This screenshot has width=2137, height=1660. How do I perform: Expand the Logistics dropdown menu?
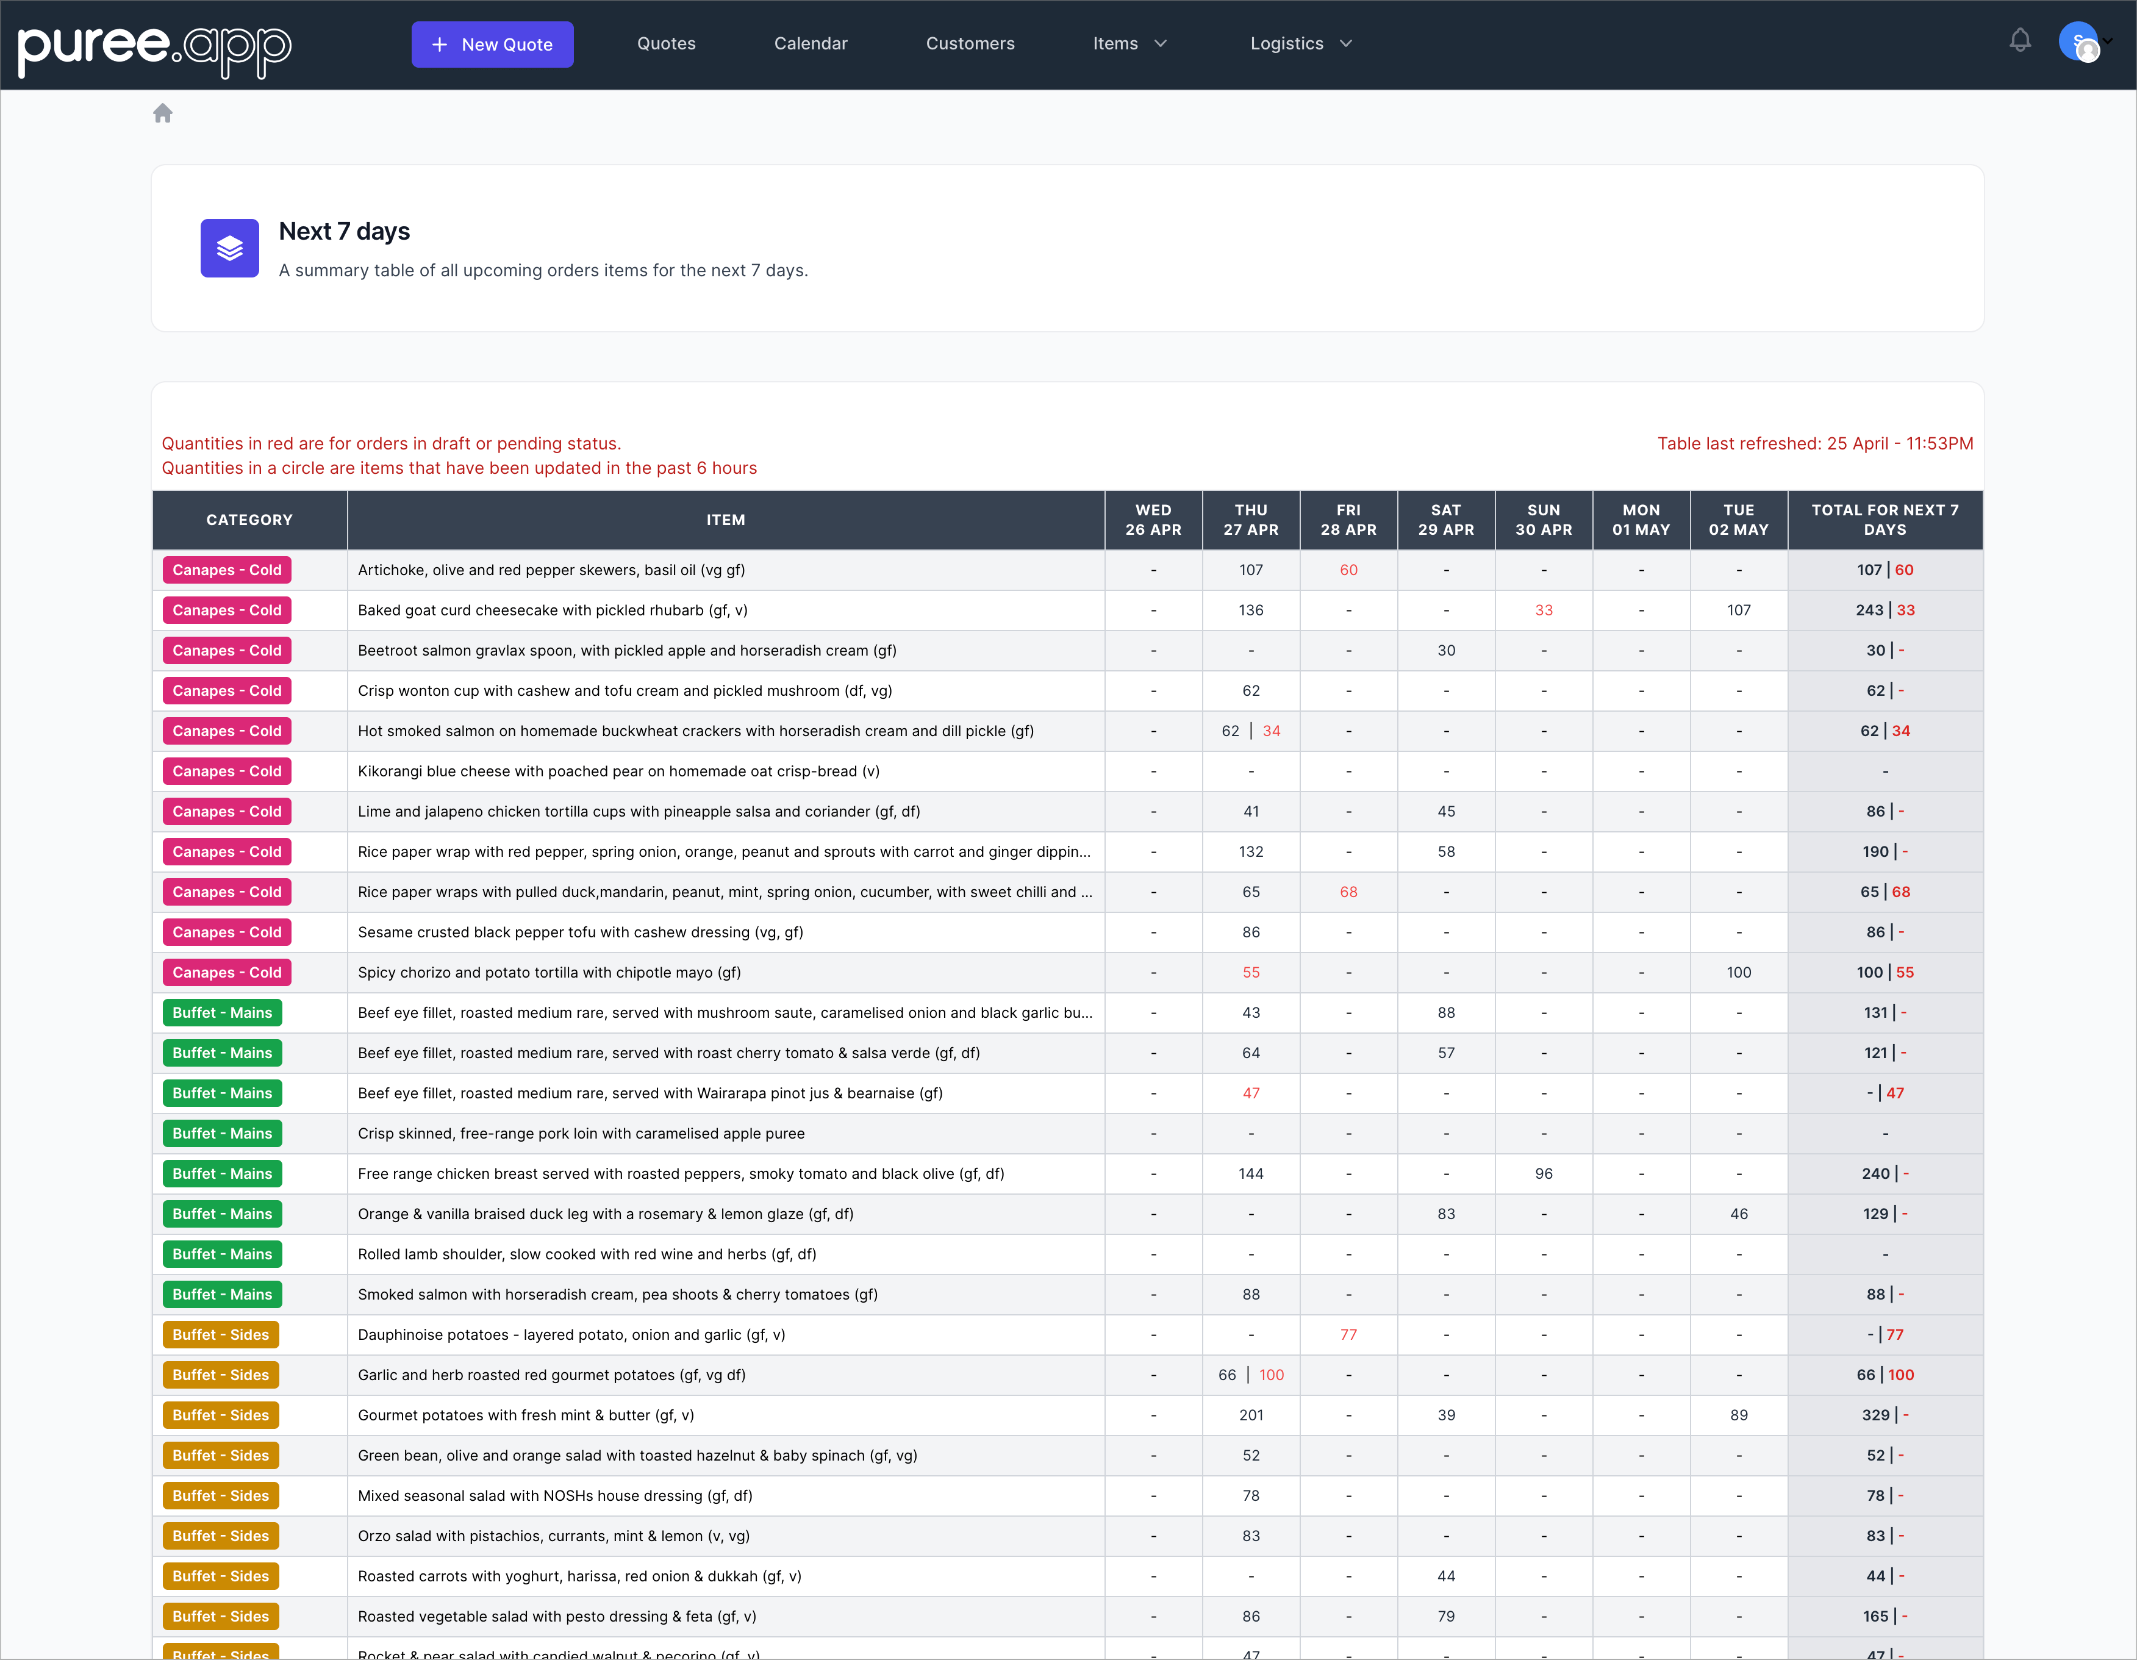point(1300,44)
